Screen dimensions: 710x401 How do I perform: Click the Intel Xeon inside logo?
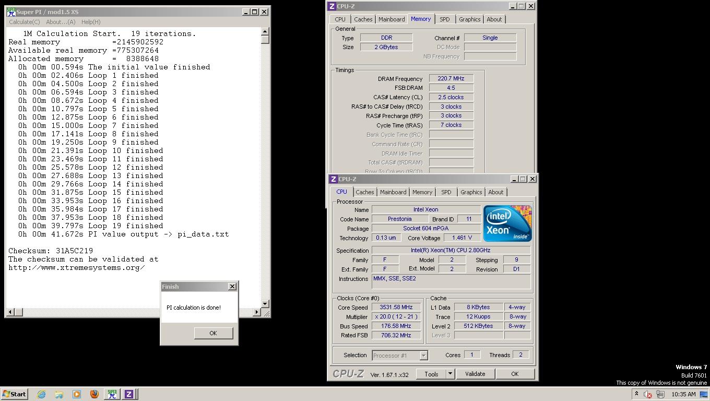(x=507, y=223)
